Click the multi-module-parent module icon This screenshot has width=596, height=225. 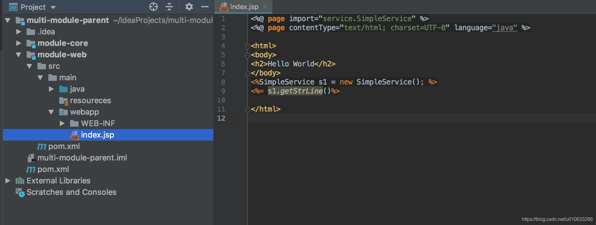point(20,21)
